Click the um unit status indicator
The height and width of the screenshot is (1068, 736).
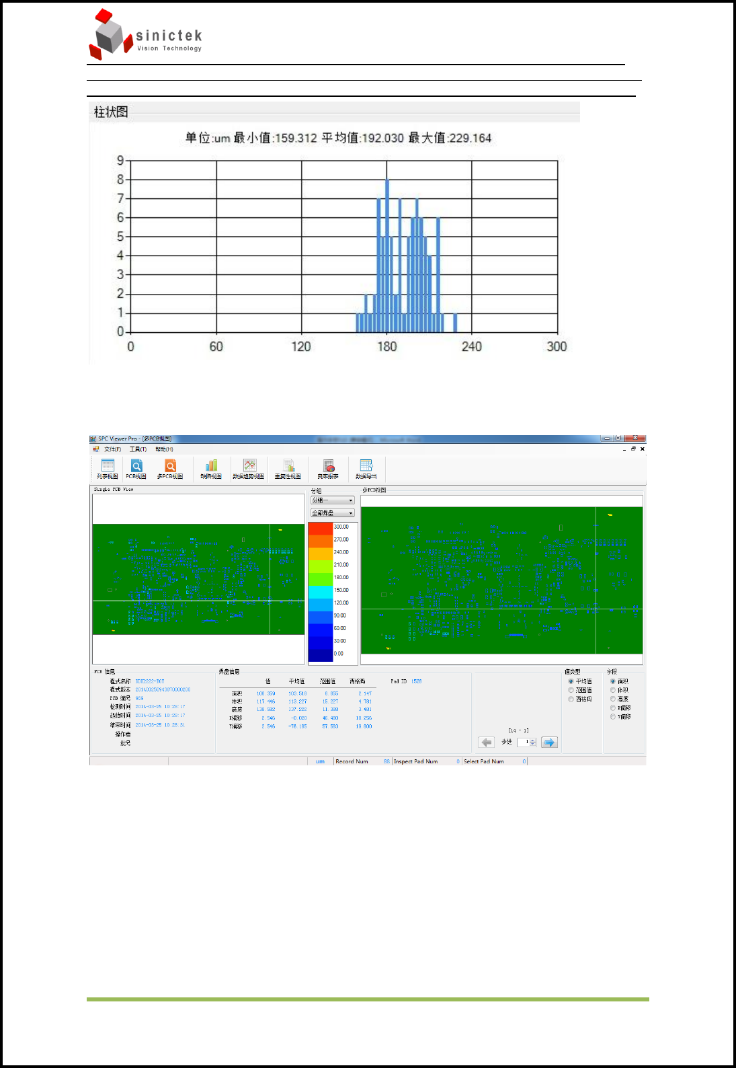click(x=320, y=761)
